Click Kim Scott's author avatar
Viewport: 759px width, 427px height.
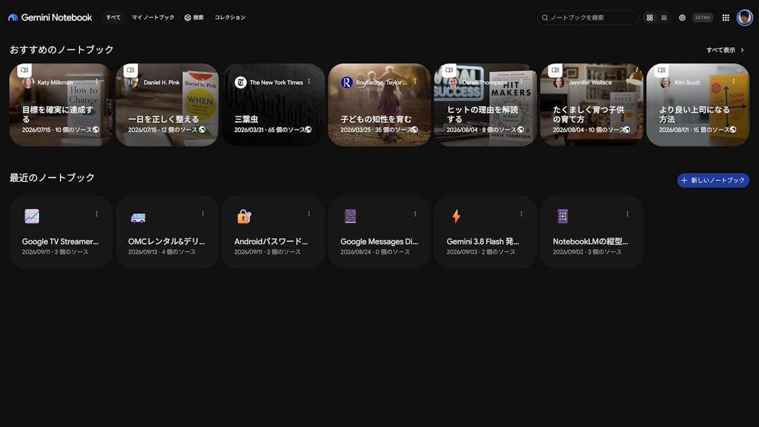[665, 82]
